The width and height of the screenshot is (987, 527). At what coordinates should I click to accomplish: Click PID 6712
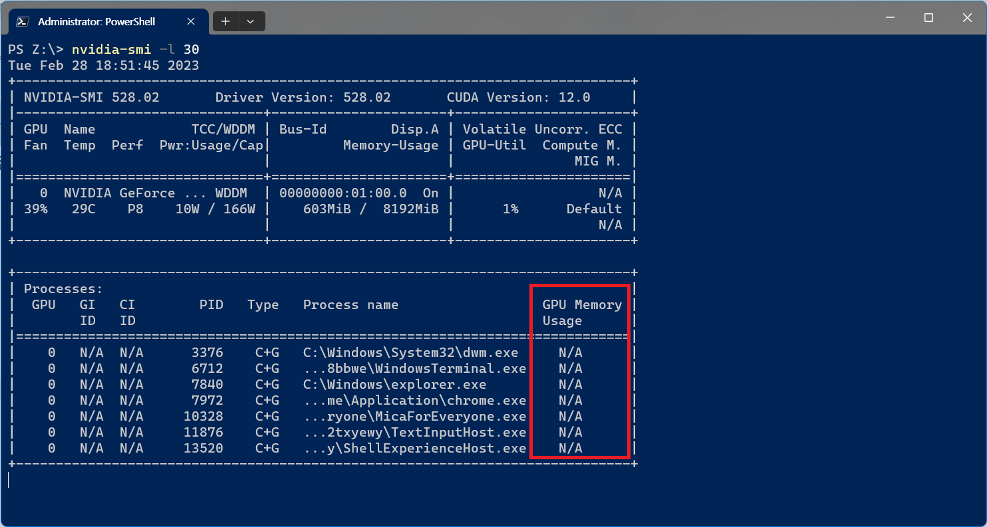coord(208,369)
